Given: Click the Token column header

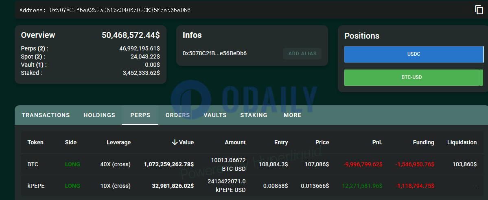Looking at the screenshot, I should [35, 142].
